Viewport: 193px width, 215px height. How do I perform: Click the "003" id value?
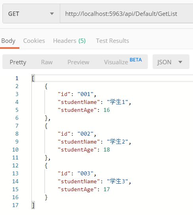(86, 173)
